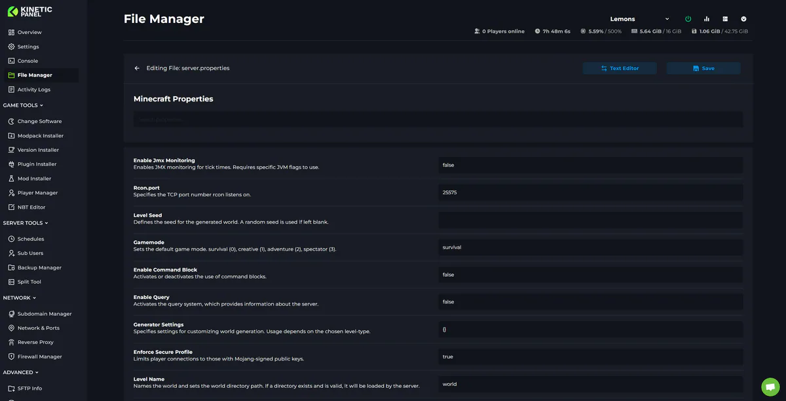This screenshot has height=401, width=786.
Task: Click the CPU usage 5.59% stat
Action: click(601, 31)
